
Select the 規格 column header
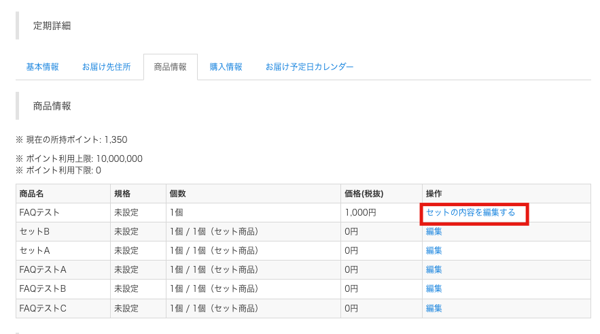click(138, 193)
